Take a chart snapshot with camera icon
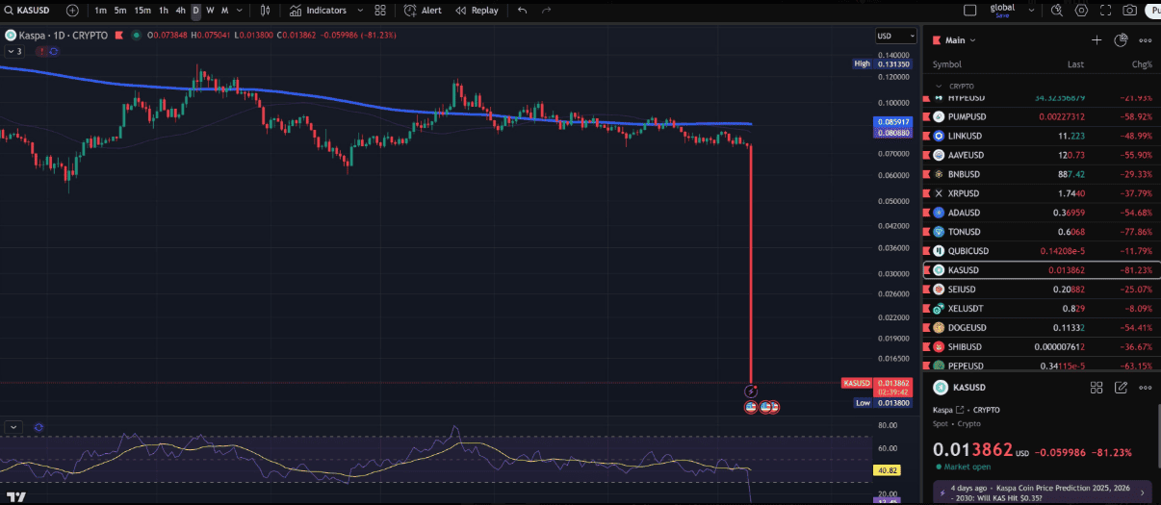 point(1130,11)
